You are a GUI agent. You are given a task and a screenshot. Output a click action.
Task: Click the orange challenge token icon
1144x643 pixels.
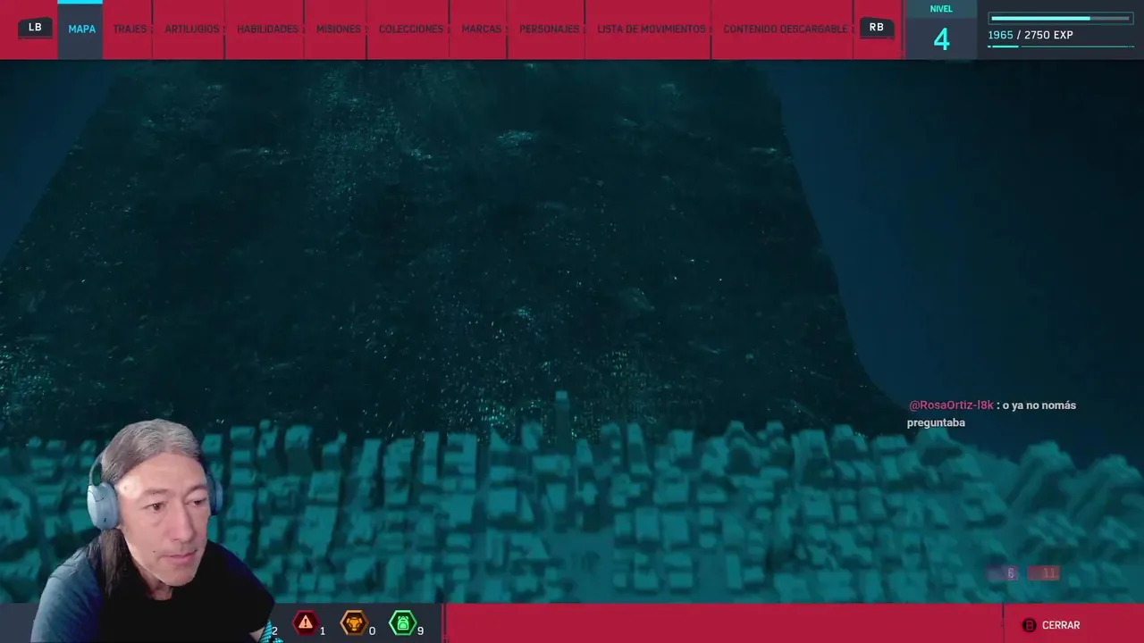[354, 622]
